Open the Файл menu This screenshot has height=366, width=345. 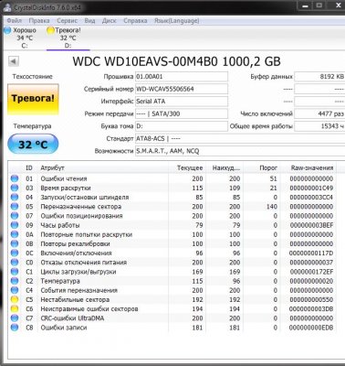tap(14, 21)
